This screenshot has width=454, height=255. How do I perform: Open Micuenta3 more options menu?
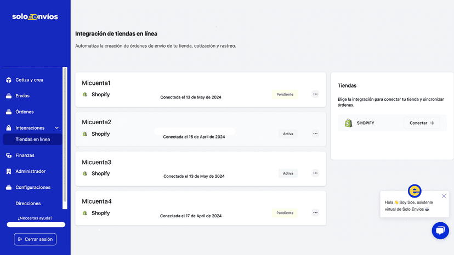[x=315, y=173]
